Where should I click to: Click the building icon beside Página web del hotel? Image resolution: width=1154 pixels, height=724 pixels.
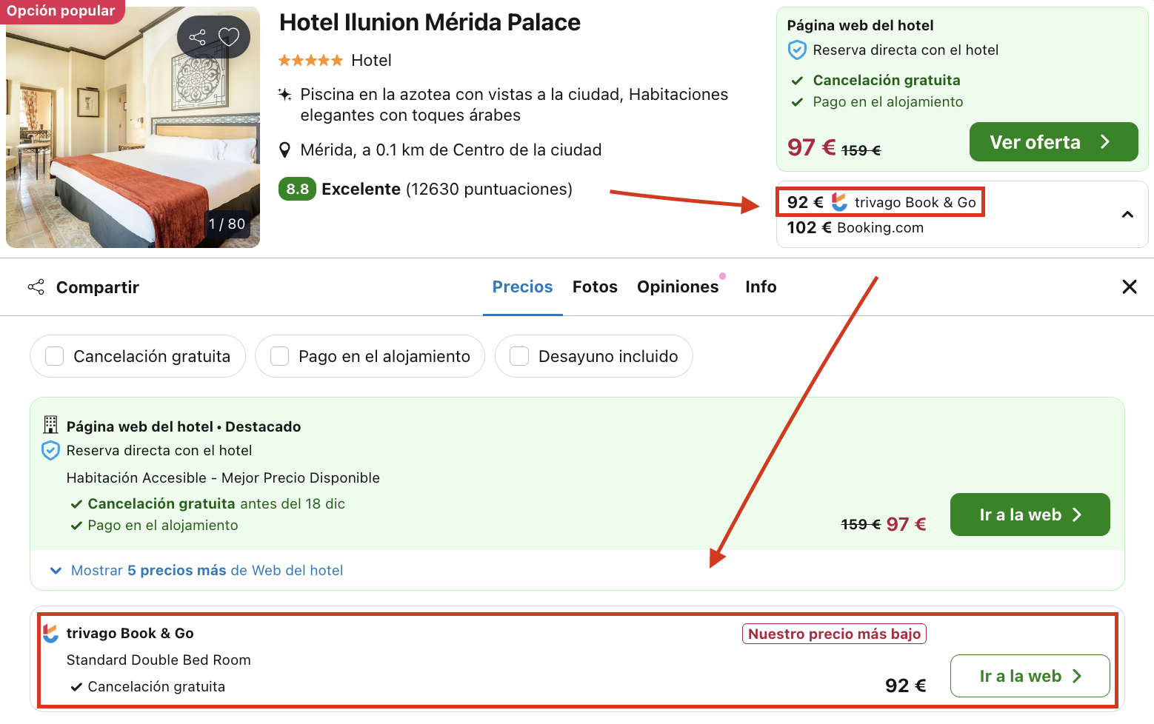click(x=50, y=425)
